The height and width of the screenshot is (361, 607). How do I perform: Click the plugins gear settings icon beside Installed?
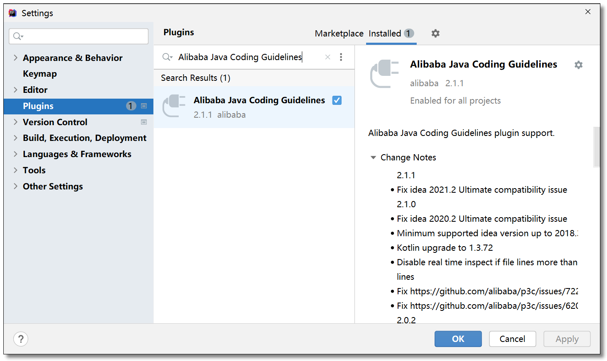tap(435, 33)
